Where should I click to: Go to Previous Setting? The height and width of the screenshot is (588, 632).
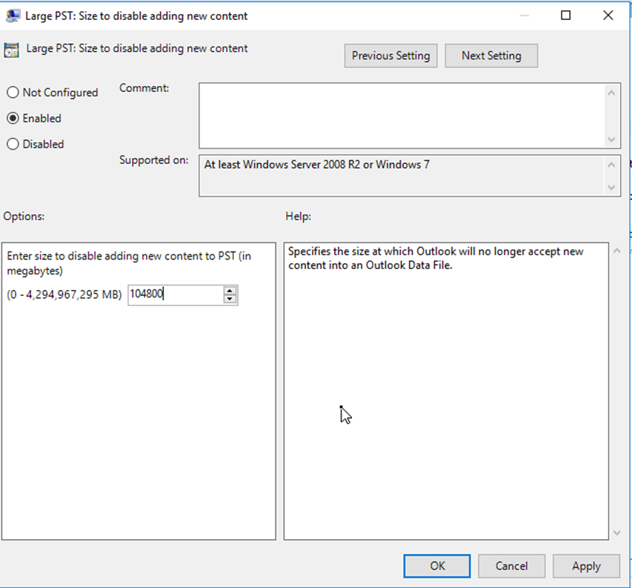[390, 56]
